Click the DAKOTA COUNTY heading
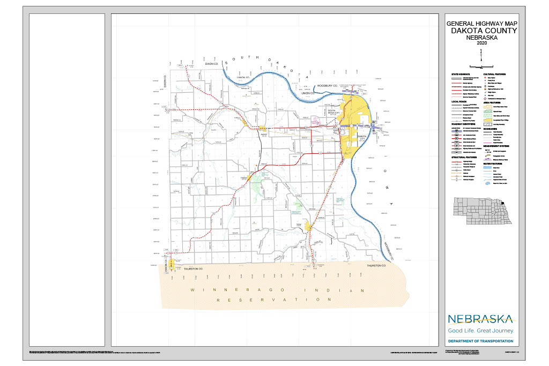This screenshot has height=366, width=549. 484,31
